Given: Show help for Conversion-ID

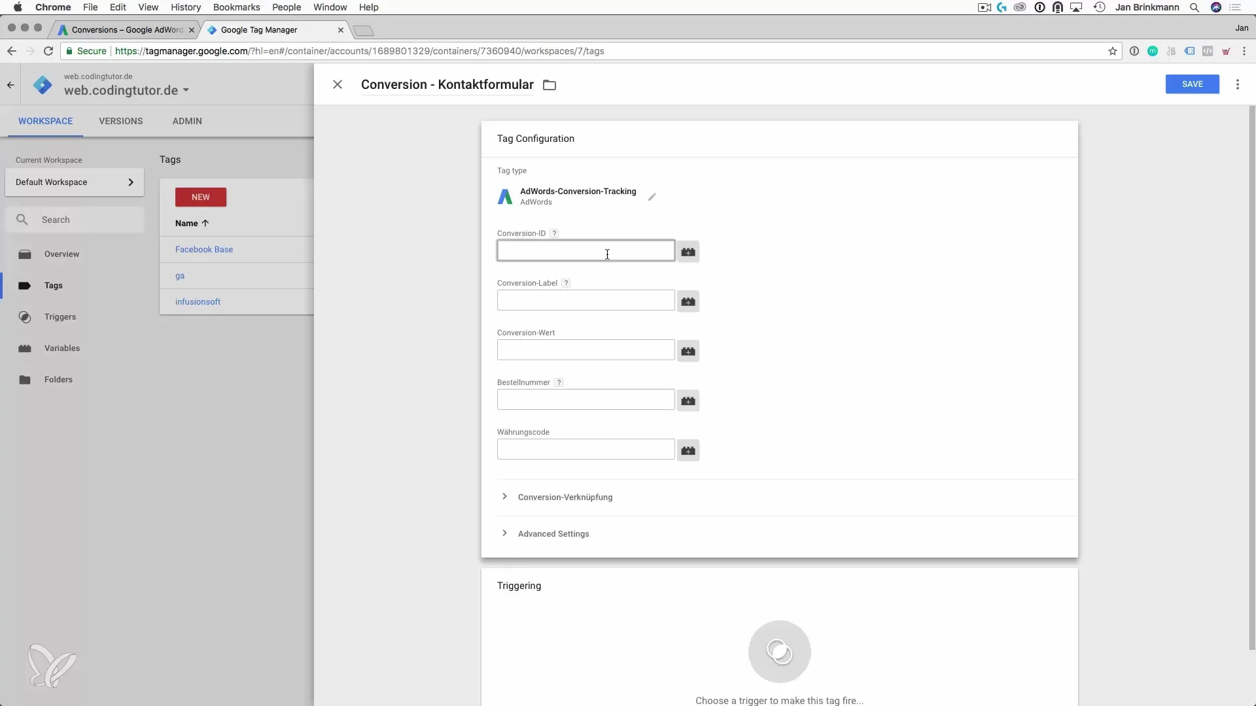Looking at the screenshot, I should point(554,233).
